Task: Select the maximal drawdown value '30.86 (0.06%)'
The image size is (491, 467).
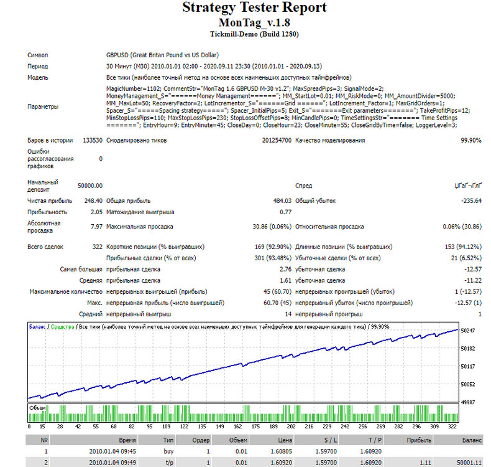Action: 272,227
